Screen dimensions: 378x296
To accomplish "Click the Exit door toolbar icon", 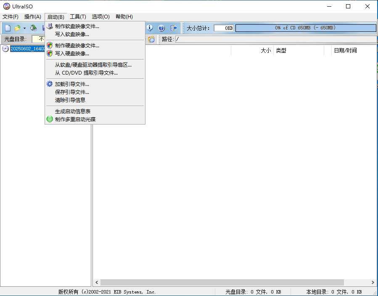I will [173, 28].
